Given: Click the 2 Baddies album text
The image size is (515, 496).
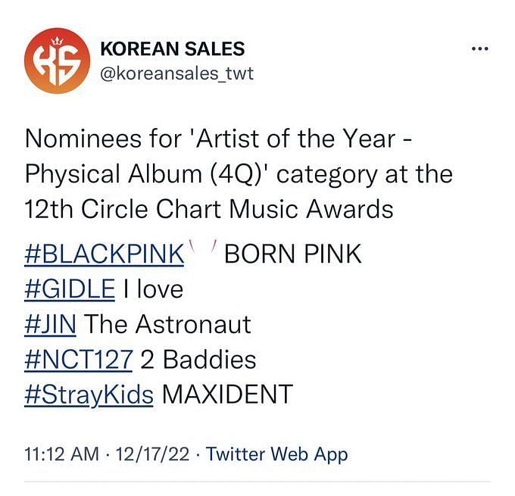Looking at the screenshot, I should pos(198,360).
